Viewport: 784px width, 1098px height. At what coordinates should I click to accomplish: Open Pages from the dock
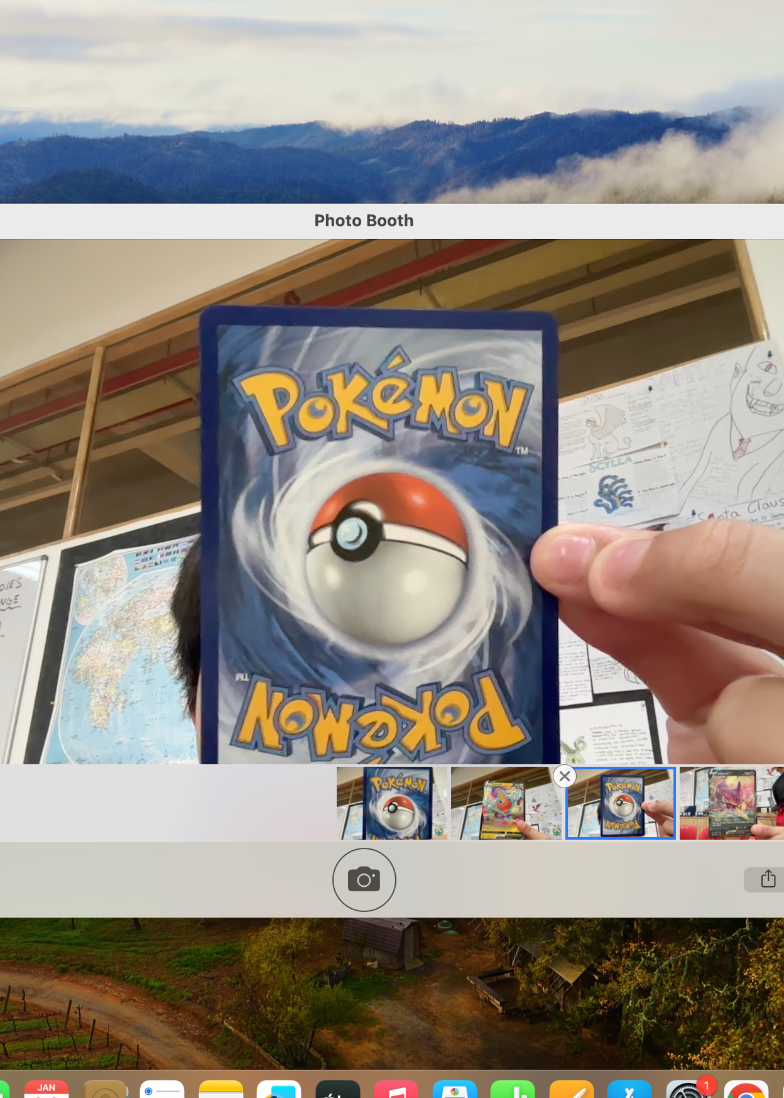tap(571, 1089)
